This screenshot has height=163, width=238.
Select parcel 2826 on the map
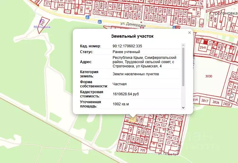[x=216, y=102]
